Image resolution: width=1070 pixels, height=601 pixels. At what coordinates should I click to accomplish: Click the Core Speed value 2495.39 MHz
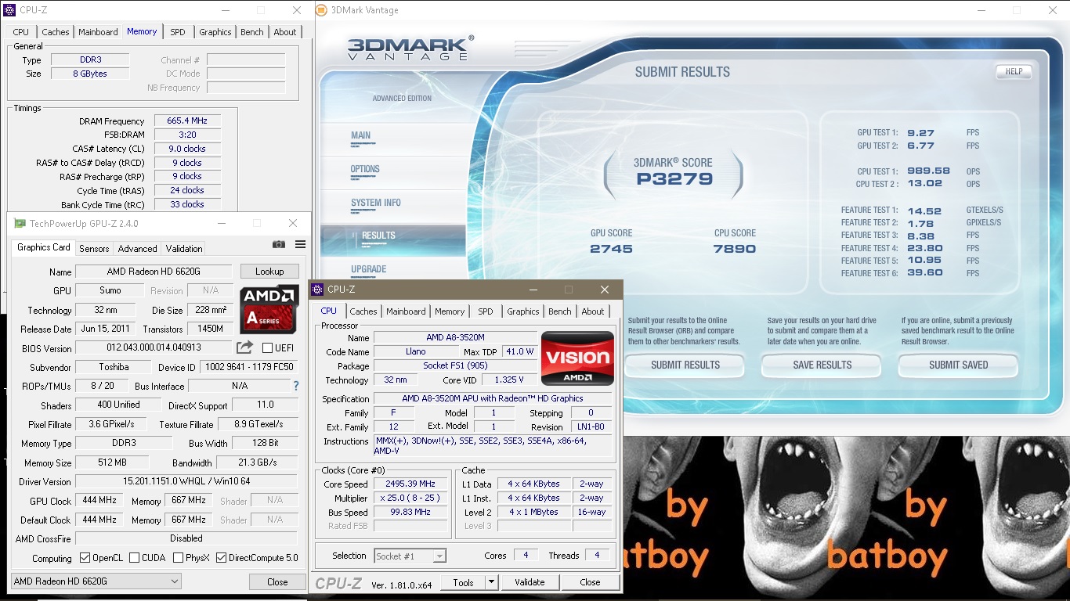411,484
